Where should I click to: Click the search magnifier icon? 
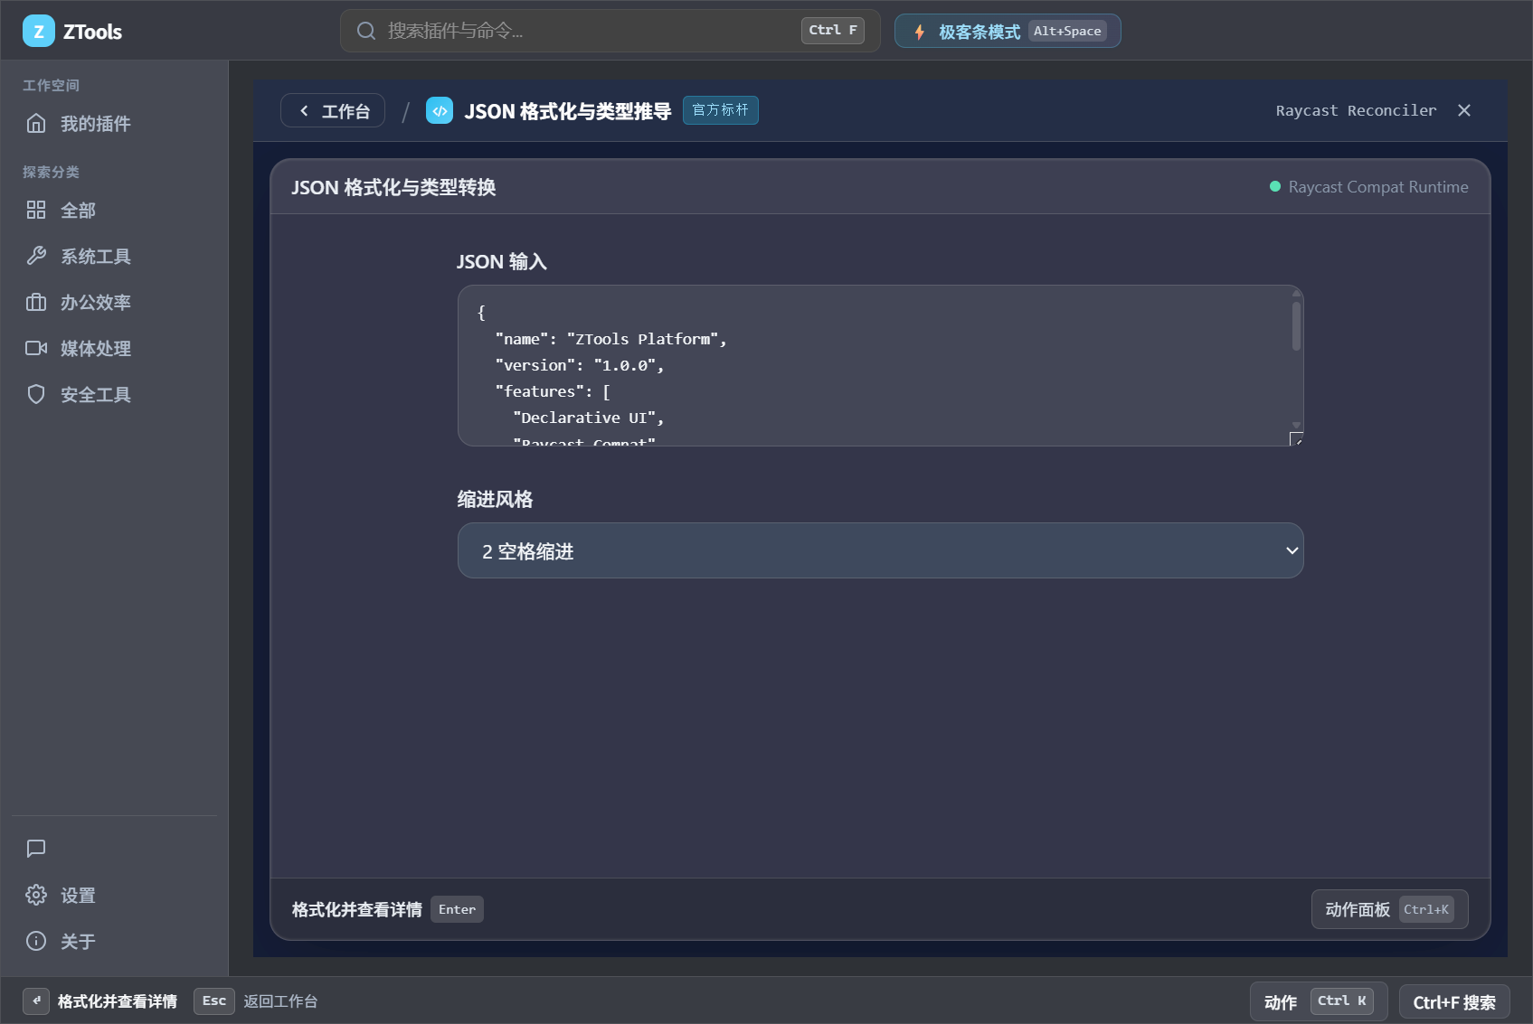[x=366, y=31]
